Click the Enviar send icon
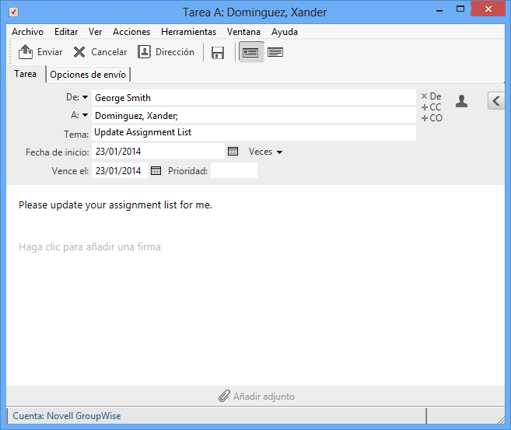Viewport: 511px width, 430px height. tap(25, 52)
